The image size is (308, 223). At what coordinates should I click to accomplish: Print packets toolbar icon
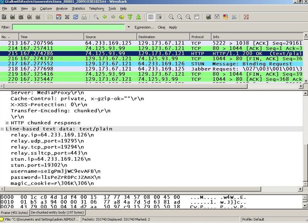(84, 17)
